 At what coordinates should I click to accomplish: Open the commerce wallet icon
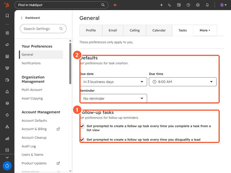point(7,80)
